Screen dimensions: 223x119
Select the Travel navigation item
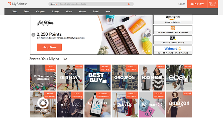click(96, 11)
